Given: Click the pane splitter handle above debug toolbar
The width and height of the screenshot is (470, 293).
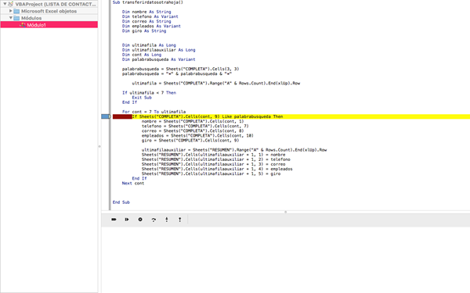Looking at the screenshot, I should (286, 212).
